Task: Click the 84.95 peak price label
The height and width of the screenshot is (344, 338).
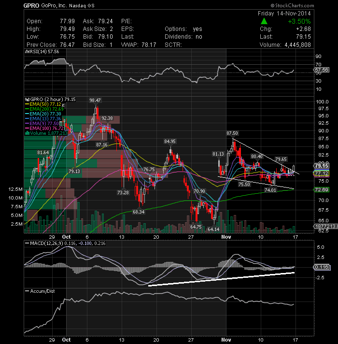Action: click(x=170, y=142)
